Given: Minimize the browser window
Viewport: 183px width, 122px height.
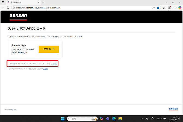Looking at the screenshot, I should 167,2.
